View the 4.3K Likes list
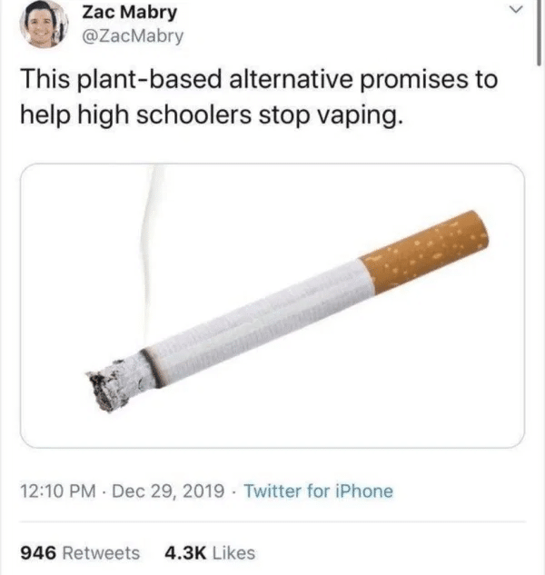 (x=210, y=552)
